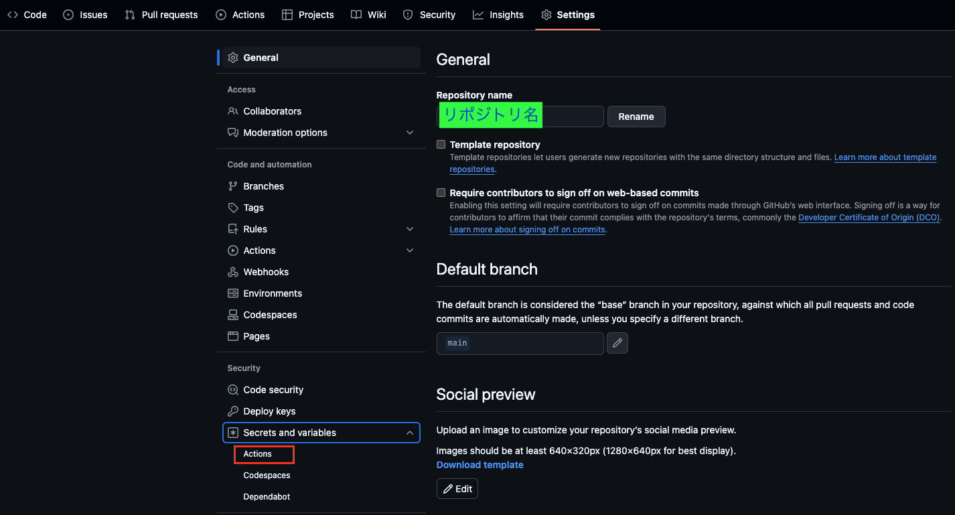Select the Pages icon in the sidebar
Screen dimensions: 955x515
pos(233,336)
